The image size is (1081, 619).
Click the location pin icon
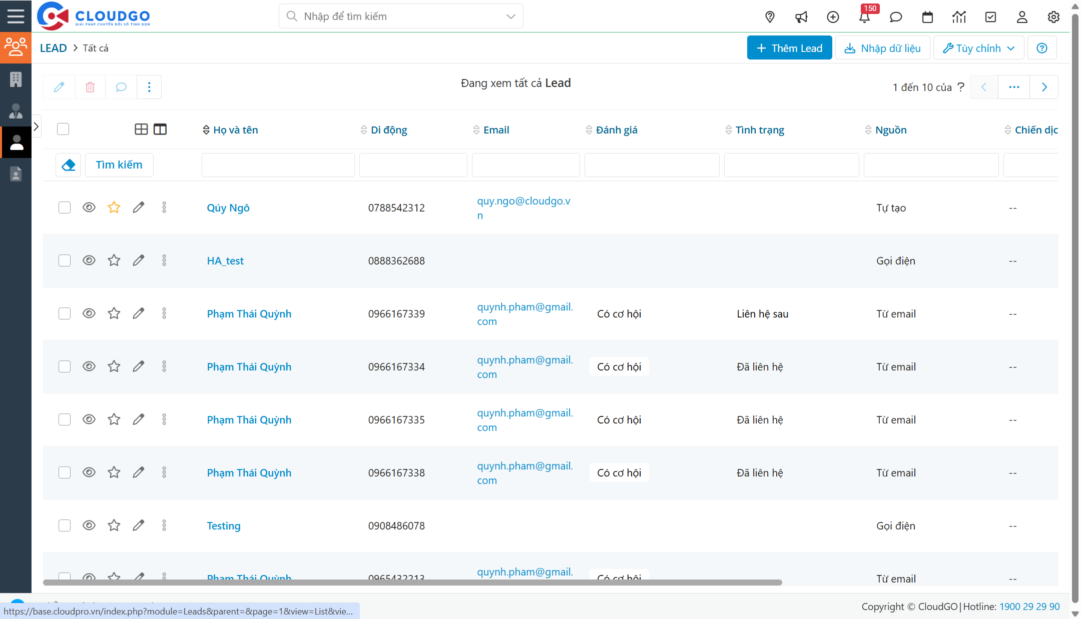pyautogui.click(x=770, y=17)
